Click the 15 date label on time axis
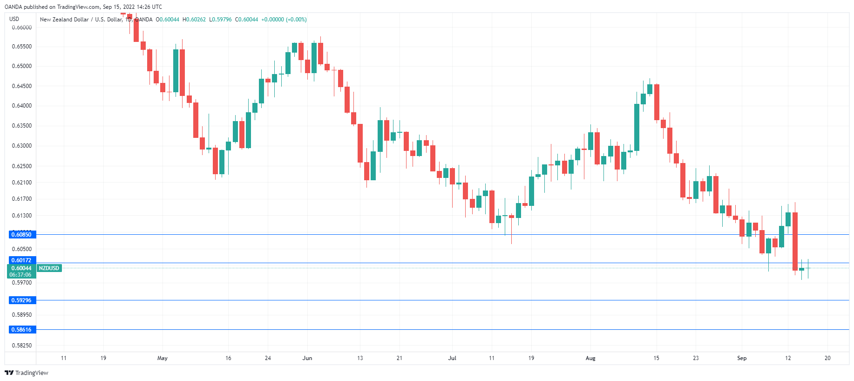Screen dimensions: 854x381 click(x=656, y=358)
